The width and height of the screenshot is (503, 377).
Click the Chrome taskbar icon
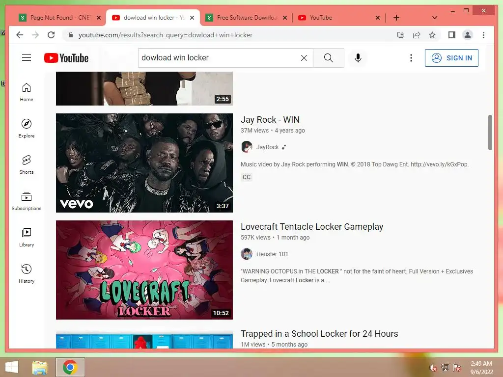(x=70, y=367)
